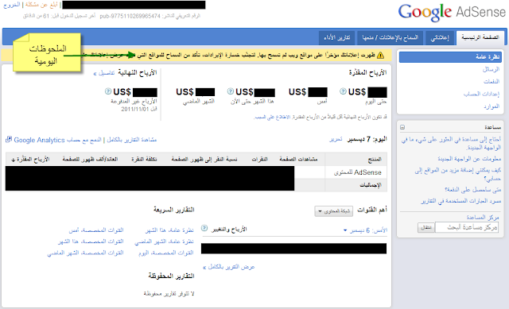509x309 pixels.
Task: Click 'العائد/ألف ظهور للصفحة' column header
Action: (90, 159)
